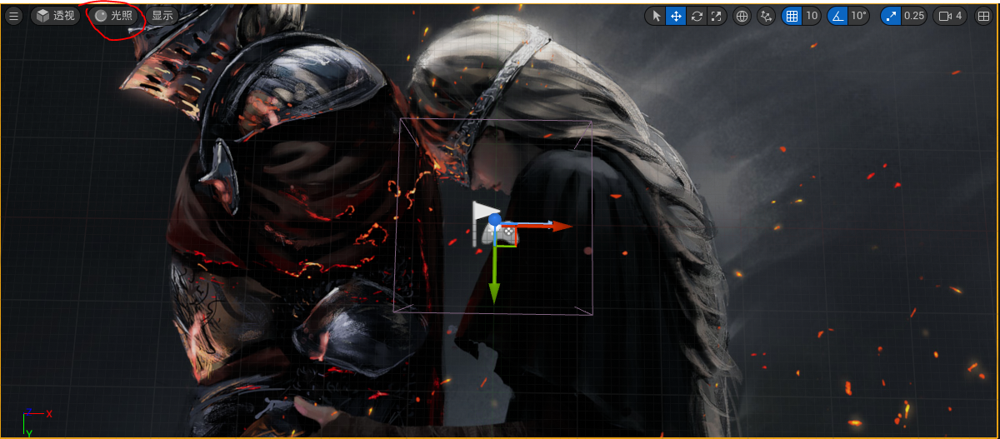Open rotation snap 10° value dropdown
This screenshot has height=439, width=1000.
point(858,16)
